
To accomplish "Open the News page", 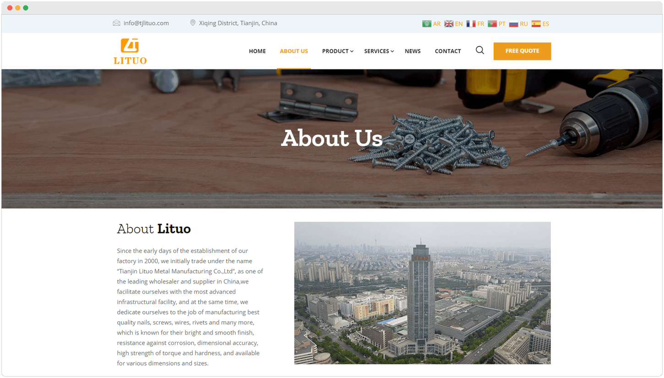I will click(413, 51).
